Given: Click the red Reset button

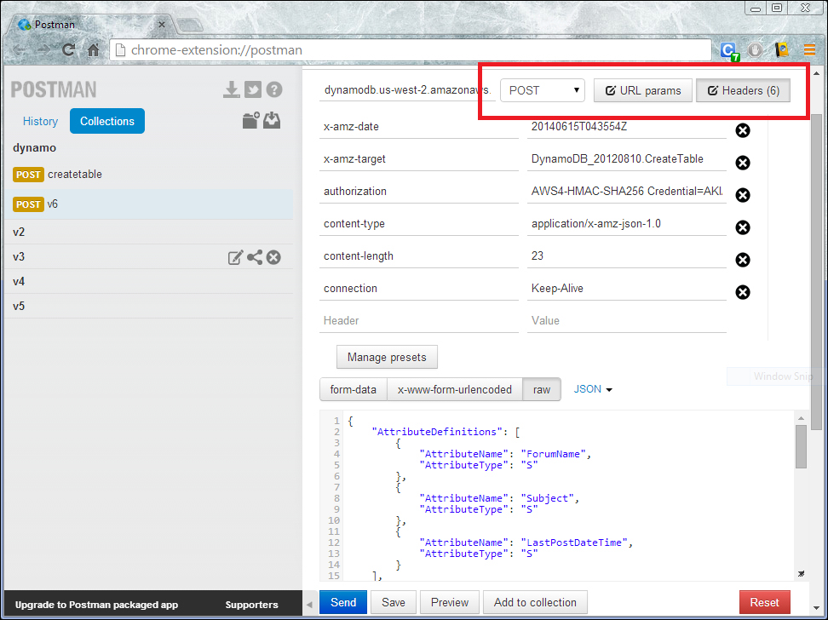Looking at the screenshot, I should (x=765, y=603).
